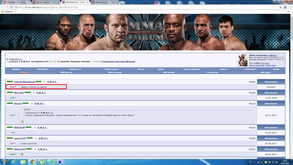Expand the Навигация dropdown menu
This screenshot has height=165, width=293.
click(x=251, y=69)
